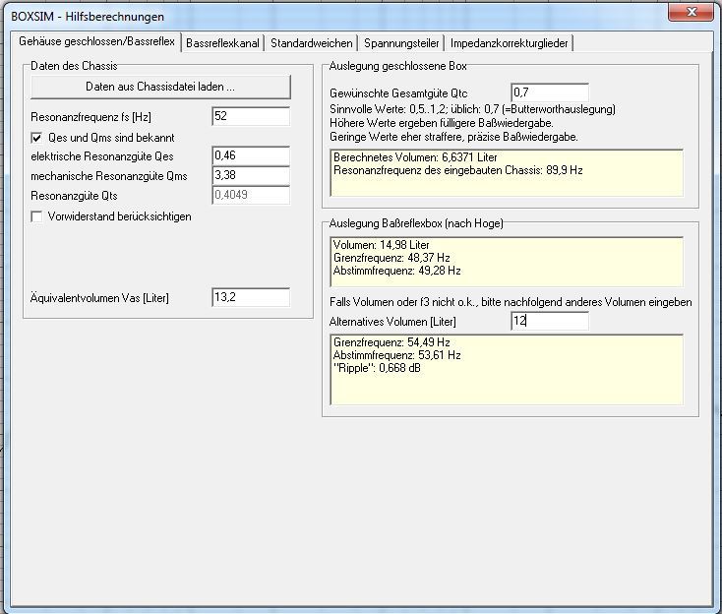Click the Volumen 14,98 Liter result line

pos(382,245)
